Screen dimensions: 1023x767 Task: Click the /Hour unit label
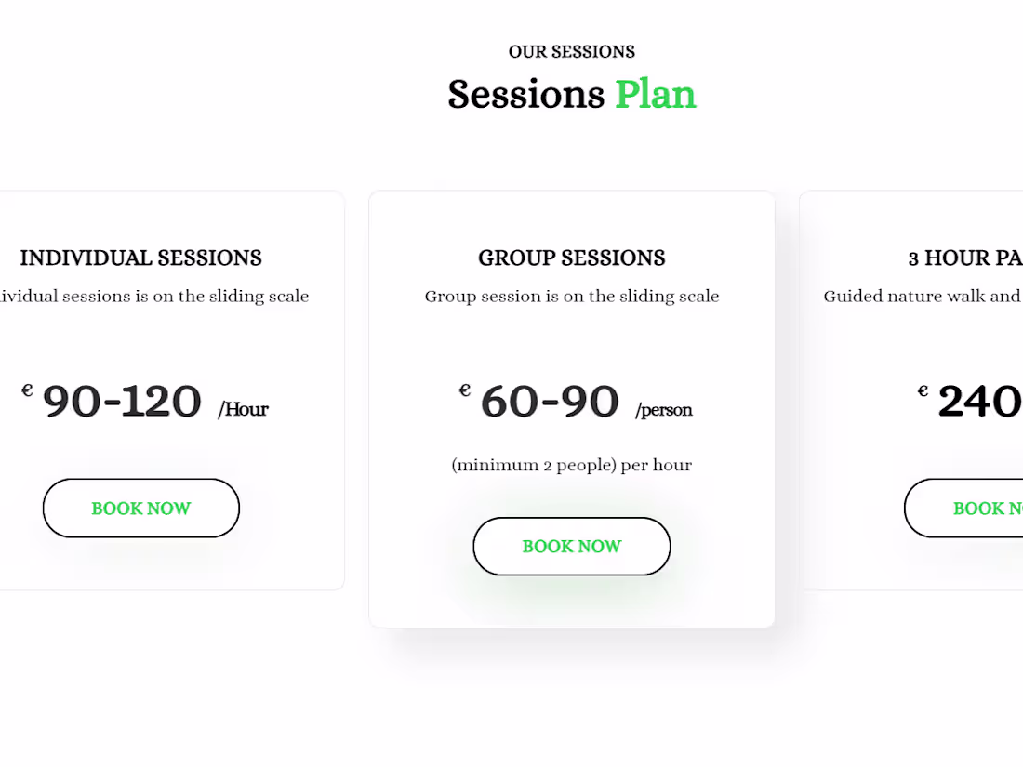point(244,410)
